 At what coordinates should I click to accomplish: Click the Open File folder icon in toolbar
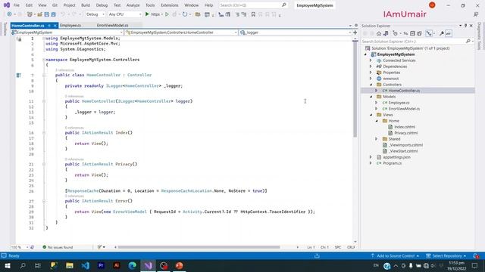point(40,14)
